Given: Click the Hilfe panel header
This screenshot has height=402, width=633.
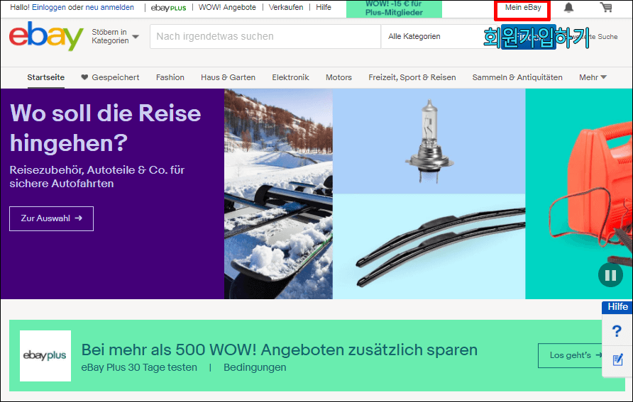Looking at the screenshot, I should click(617, 307).
